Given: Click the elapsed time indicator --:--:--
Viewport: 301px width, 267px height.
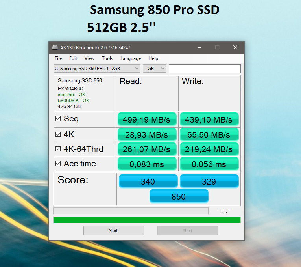Looking at the screenshot, I should pos(224,211).
